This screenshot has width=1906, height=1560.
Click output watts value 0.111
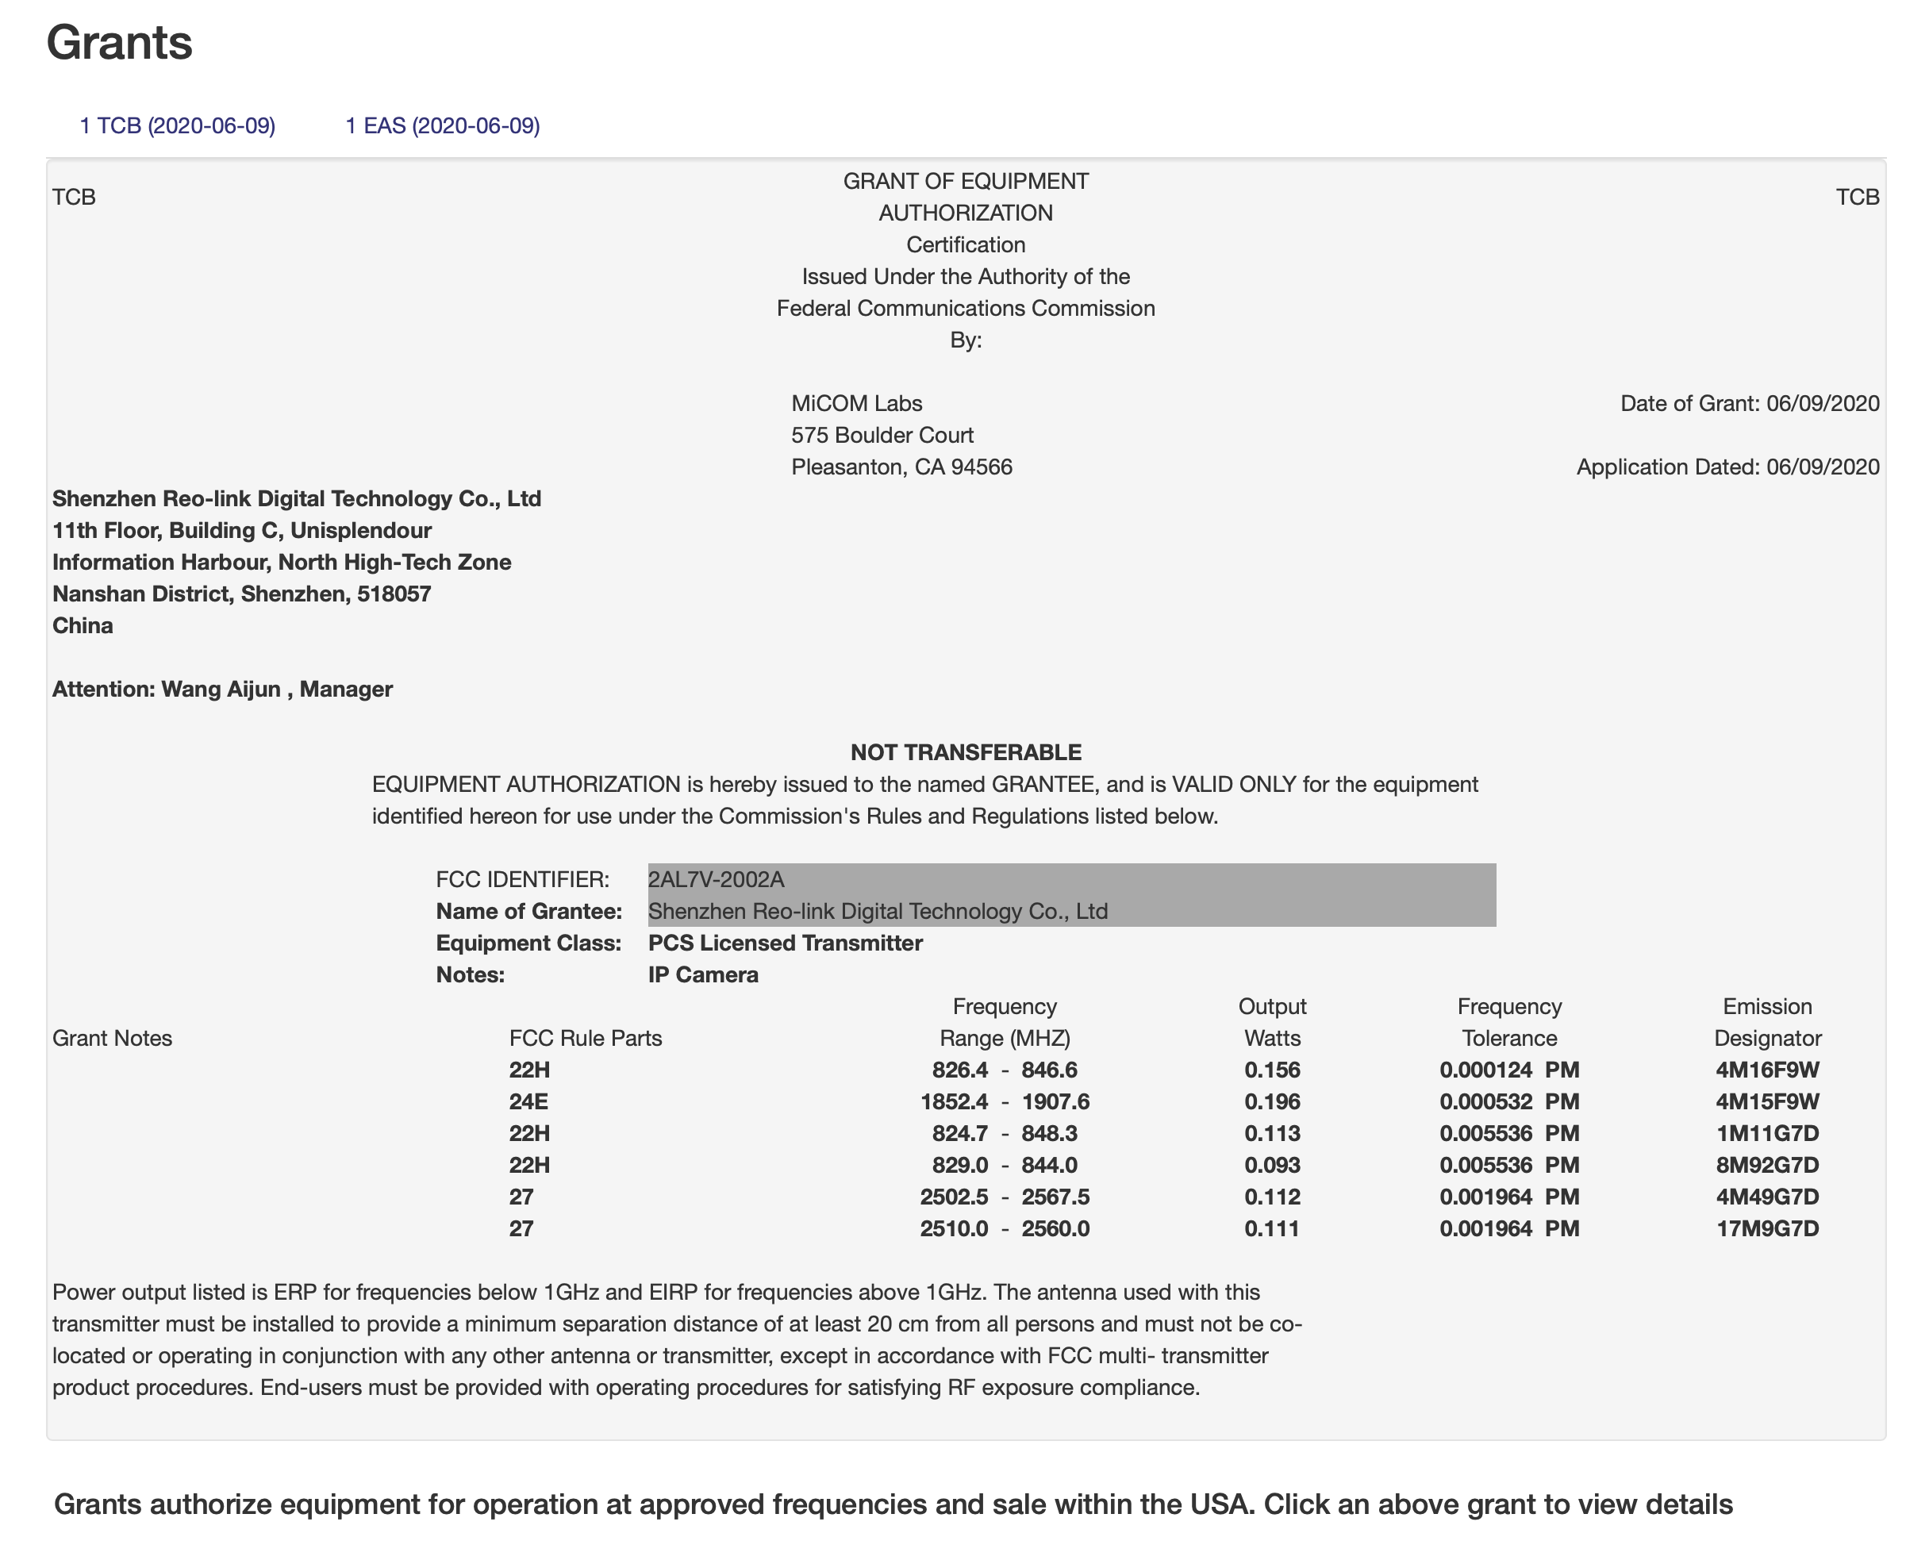[x=1271, y=1228]
